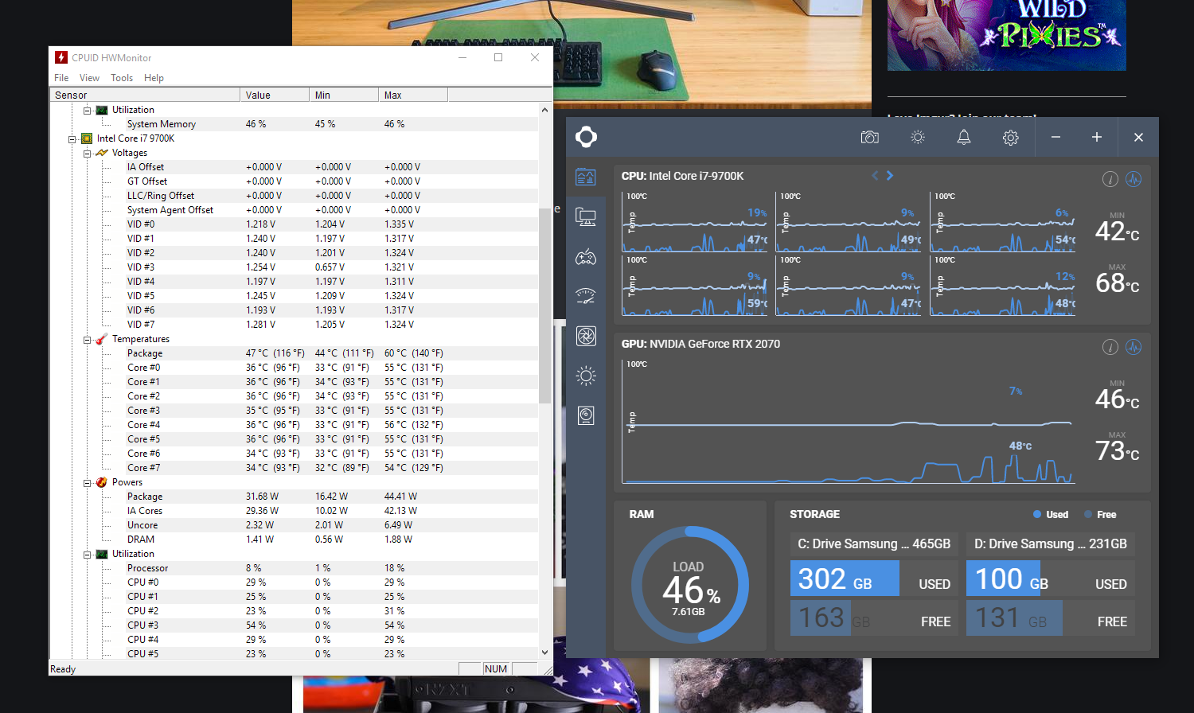Open the Gaming controller icon in CAM sidebar

tap(586, 256)
